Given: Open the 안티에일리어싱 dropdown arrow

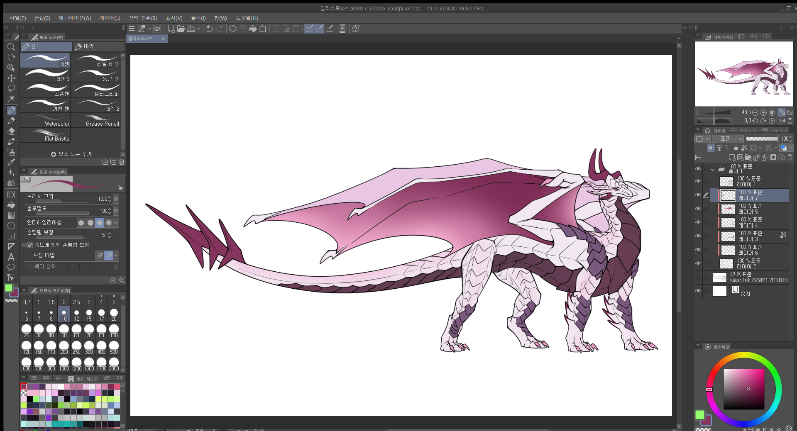Looking at the screenshot, I should [116, 223].
